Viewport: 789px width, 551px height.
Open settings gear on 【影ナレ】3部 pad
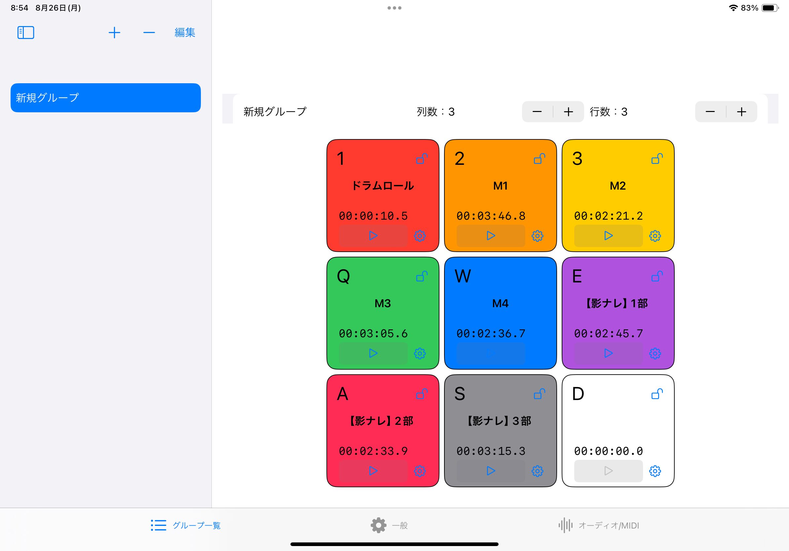click(537, 471)
